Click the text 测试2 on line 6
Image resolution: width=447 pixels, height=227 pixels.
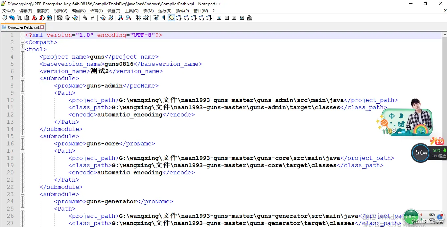tap(100, 71)
